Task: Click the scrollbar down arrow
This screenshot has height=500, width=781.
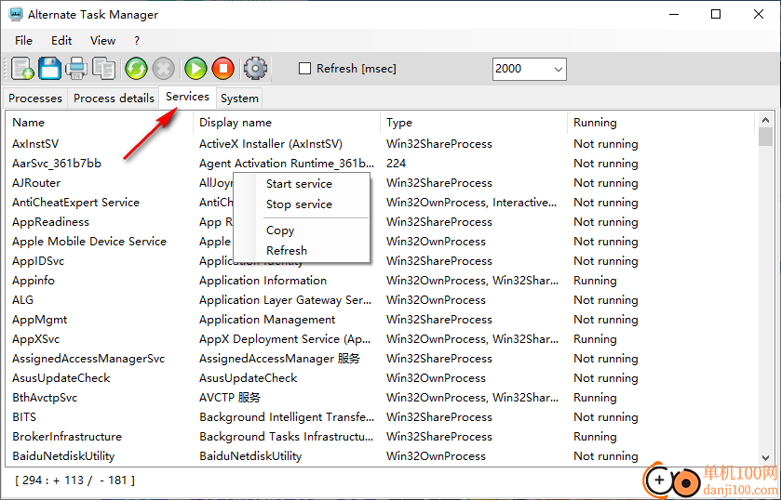Action: tap(765, 457)
